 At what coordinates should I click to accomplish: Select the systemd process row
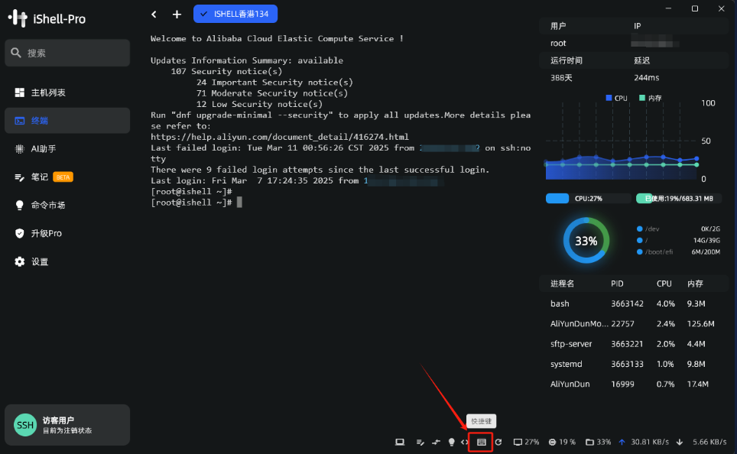[x=633, y=365]
